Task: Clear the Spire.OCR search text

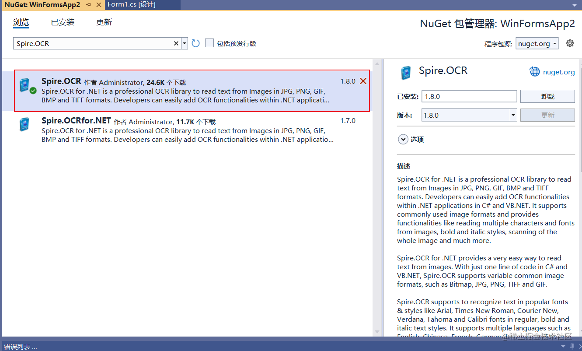Action: [x=175, y=43]
